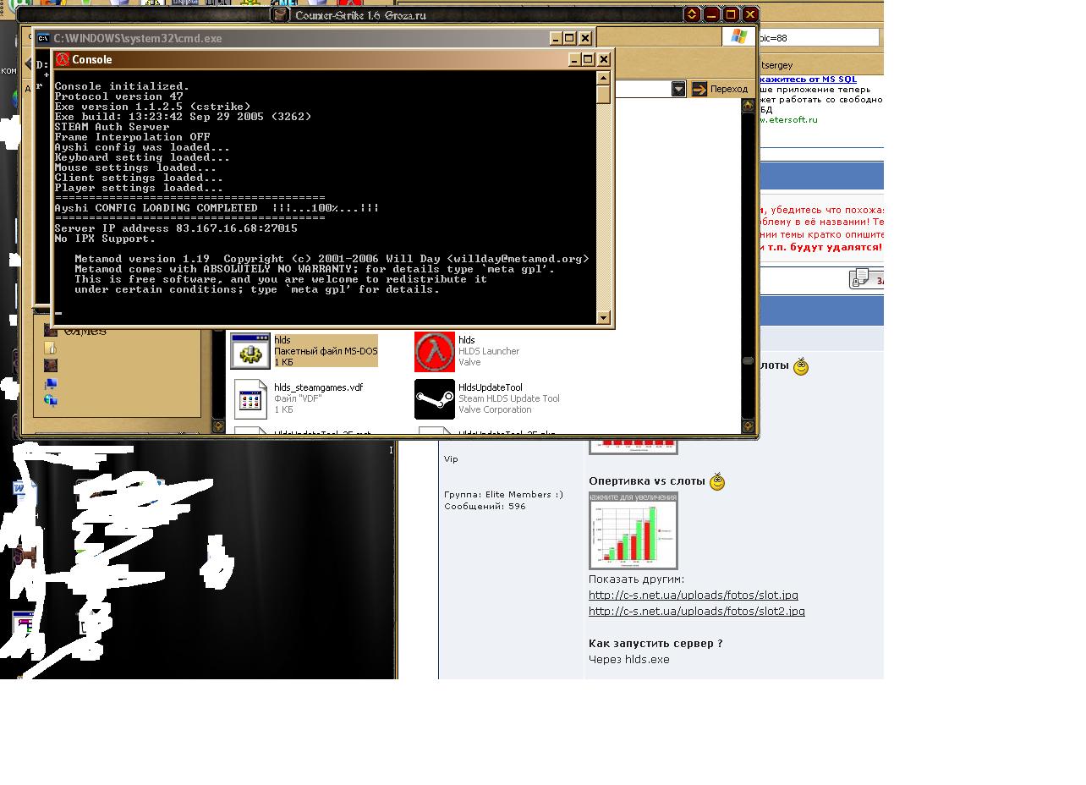This screenshot has width=1086, height=785.
Task: Close the cmd.exe window
Action: pos(584,38)
